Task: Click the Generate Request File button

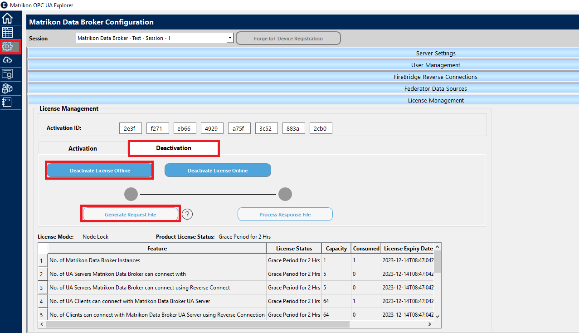Action: point(130,214)
